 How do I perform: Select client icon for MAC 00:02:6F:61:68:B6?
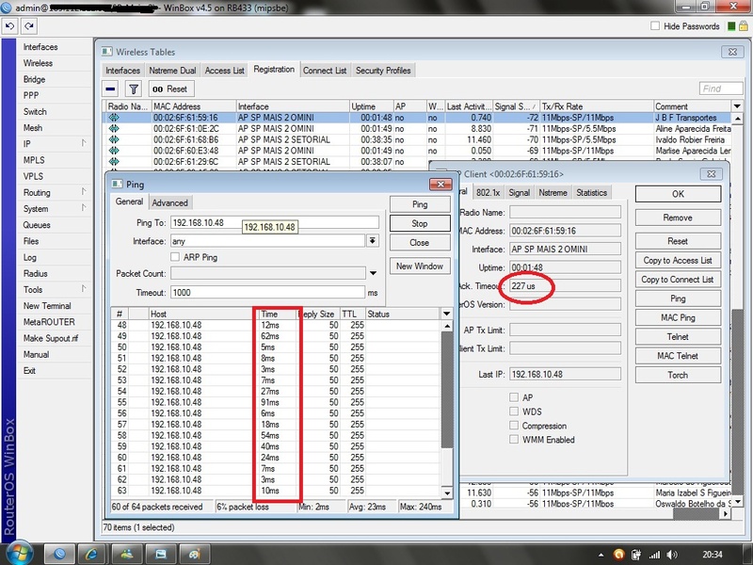[x=114, y=139]
